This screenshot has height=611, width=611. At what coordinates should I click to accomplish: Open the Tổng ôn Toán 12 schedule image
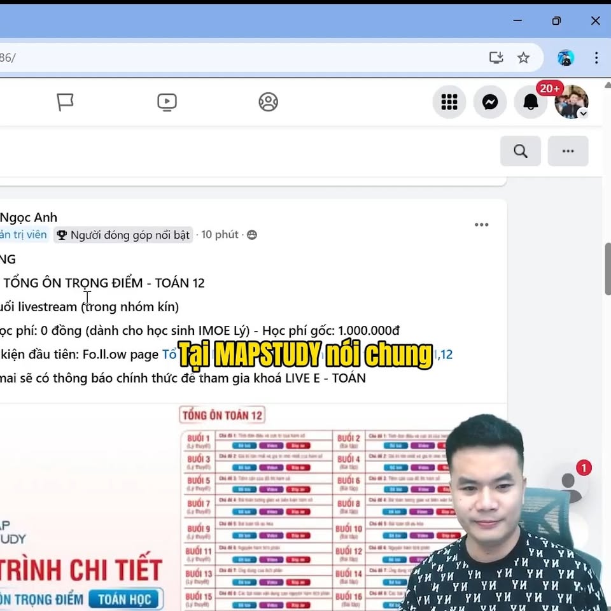(x=253, y=507)
